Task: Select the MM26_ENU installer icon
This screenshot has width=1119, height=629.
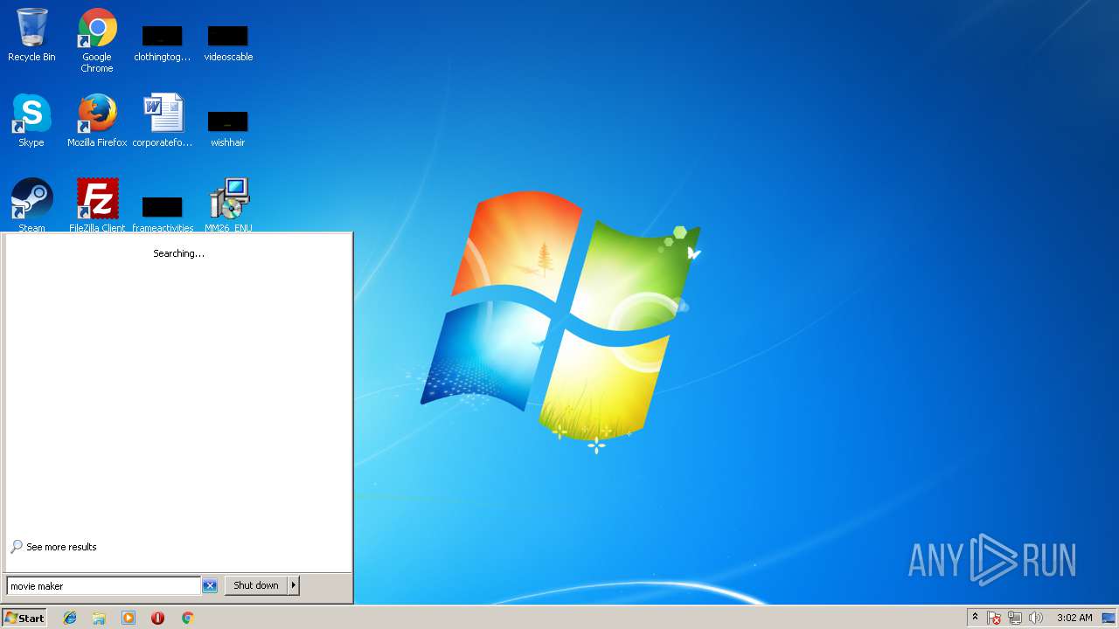Action: pyautogui.click(x=228, y=204)
